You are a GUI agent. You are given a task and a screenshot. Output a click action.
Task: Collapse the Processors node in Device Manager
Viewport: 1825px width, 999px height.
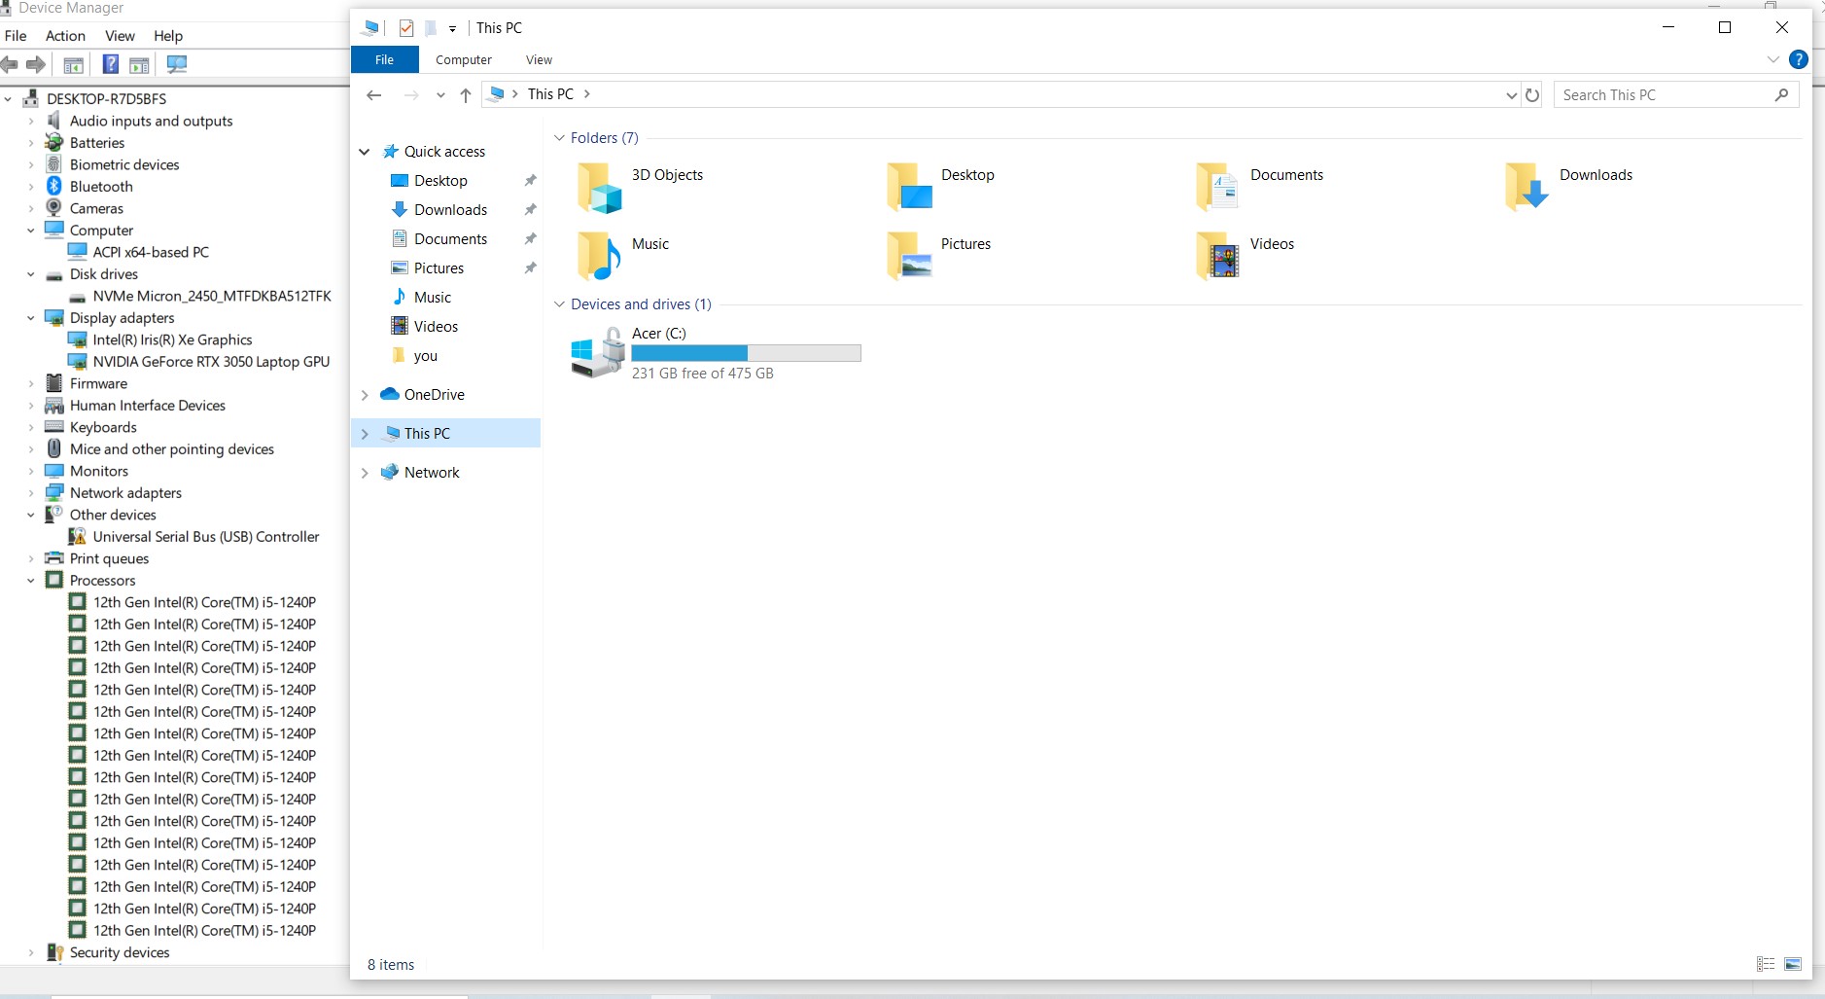pyautogui.click(x=31, y=581)
